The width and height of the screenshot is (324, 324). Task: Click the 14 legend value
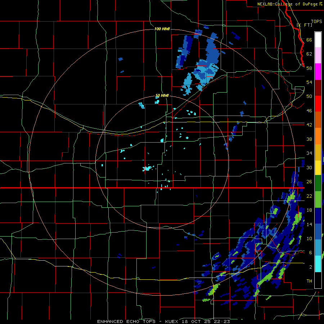pyautogui.click(x=309, y=224)
